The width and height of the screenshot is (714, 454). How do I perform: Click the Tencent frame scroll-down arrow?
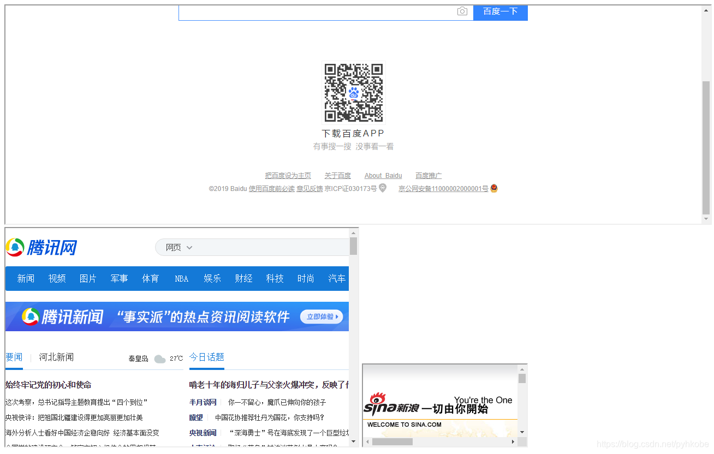click(354, 441)
